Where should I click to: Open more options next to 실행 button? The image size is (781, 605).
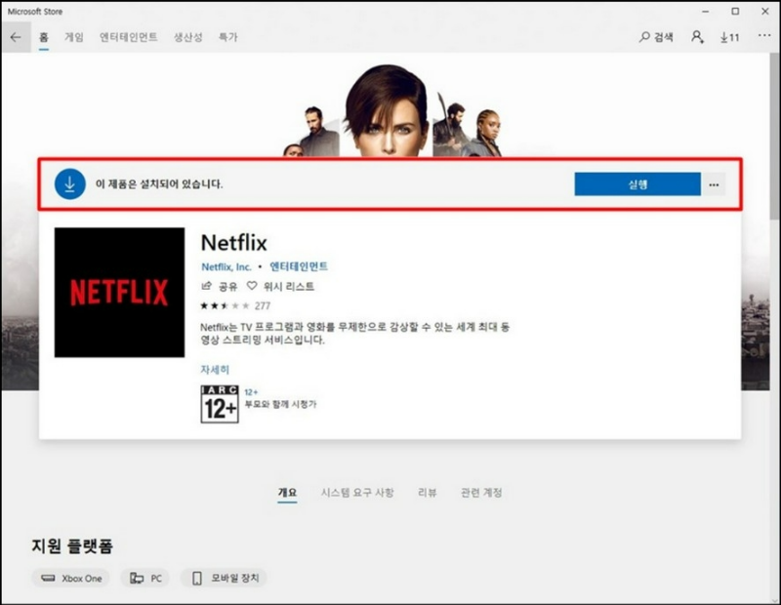point(714,184)
